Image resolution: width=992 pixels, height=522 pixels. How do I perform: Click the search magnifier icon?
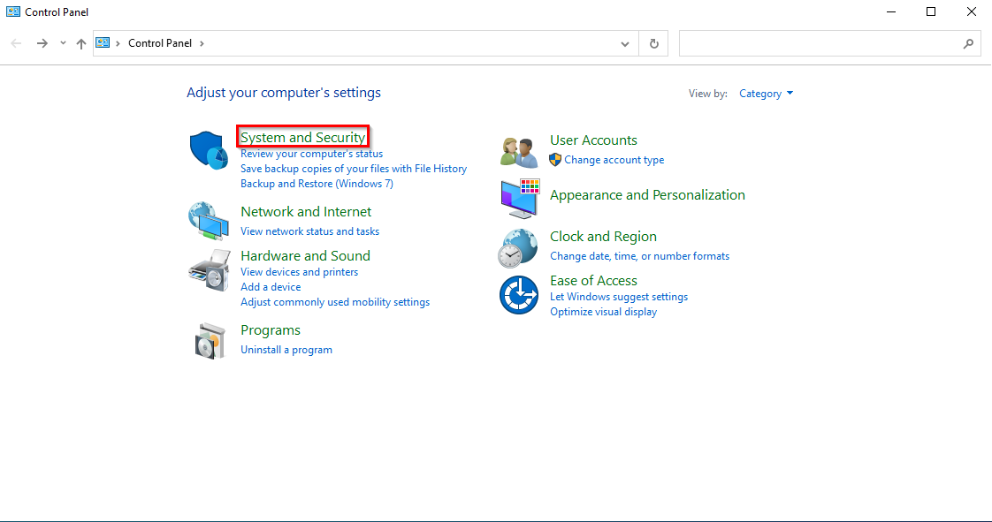968,43
